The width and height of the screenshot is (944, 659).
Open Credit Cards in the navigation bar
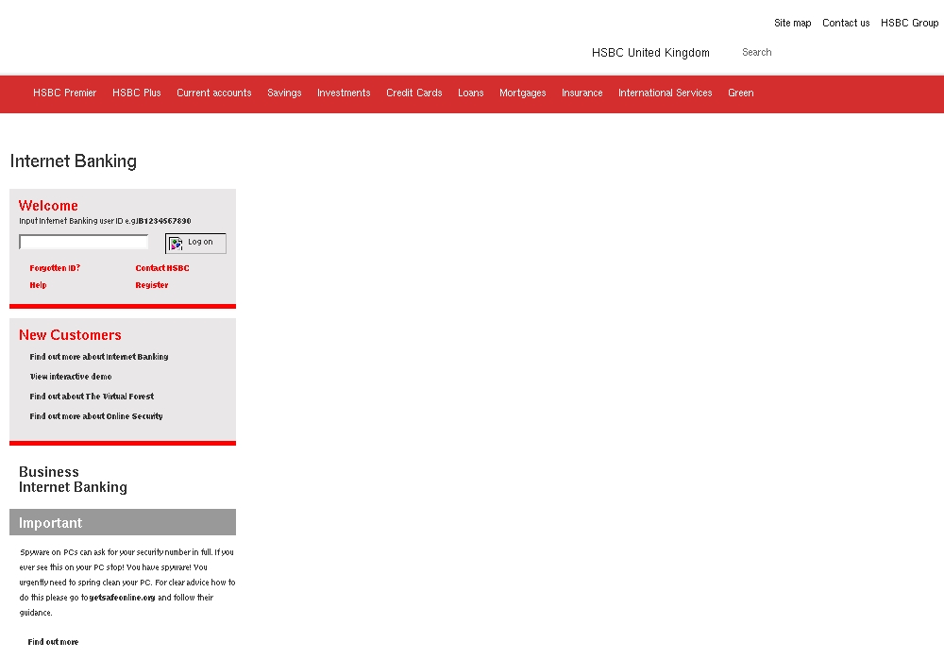(414, 93)
